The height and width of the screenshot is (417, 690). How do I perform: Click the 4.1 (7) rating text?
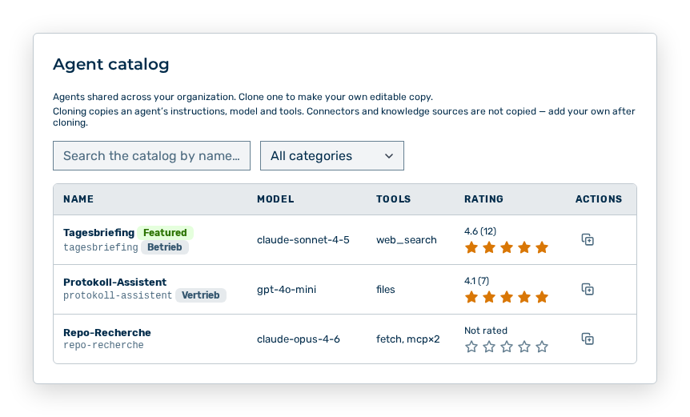(476, 281)
